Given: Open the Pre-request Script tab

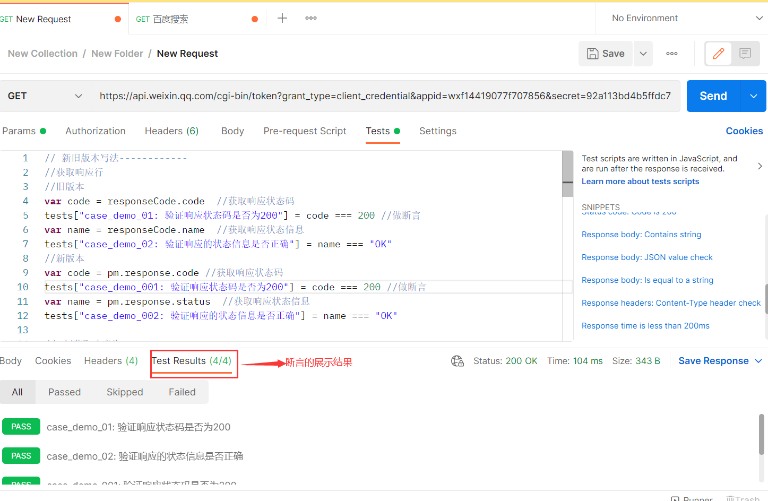Looking at the screenshot, I should pyautogui.click(x=305, y=131).
